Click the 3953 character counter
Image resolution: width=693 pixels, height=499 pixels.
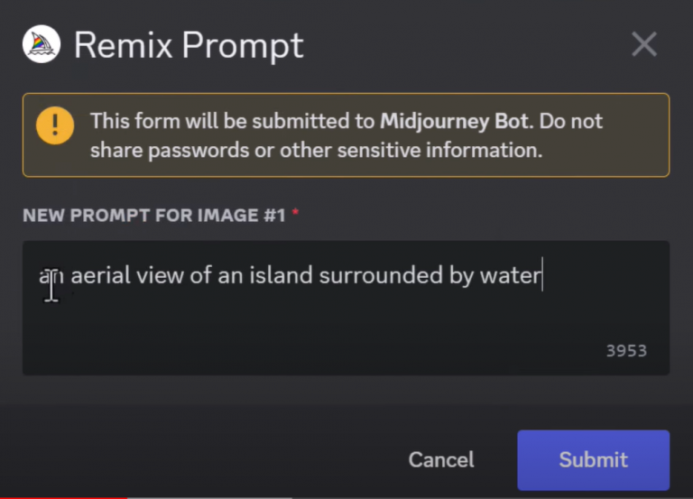pyautogui.click(x=626, y=351)
